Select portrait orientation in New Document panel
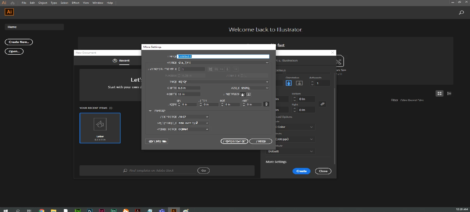Image resolution: width=470 pixels, height=212 pixels. point(289,83)
